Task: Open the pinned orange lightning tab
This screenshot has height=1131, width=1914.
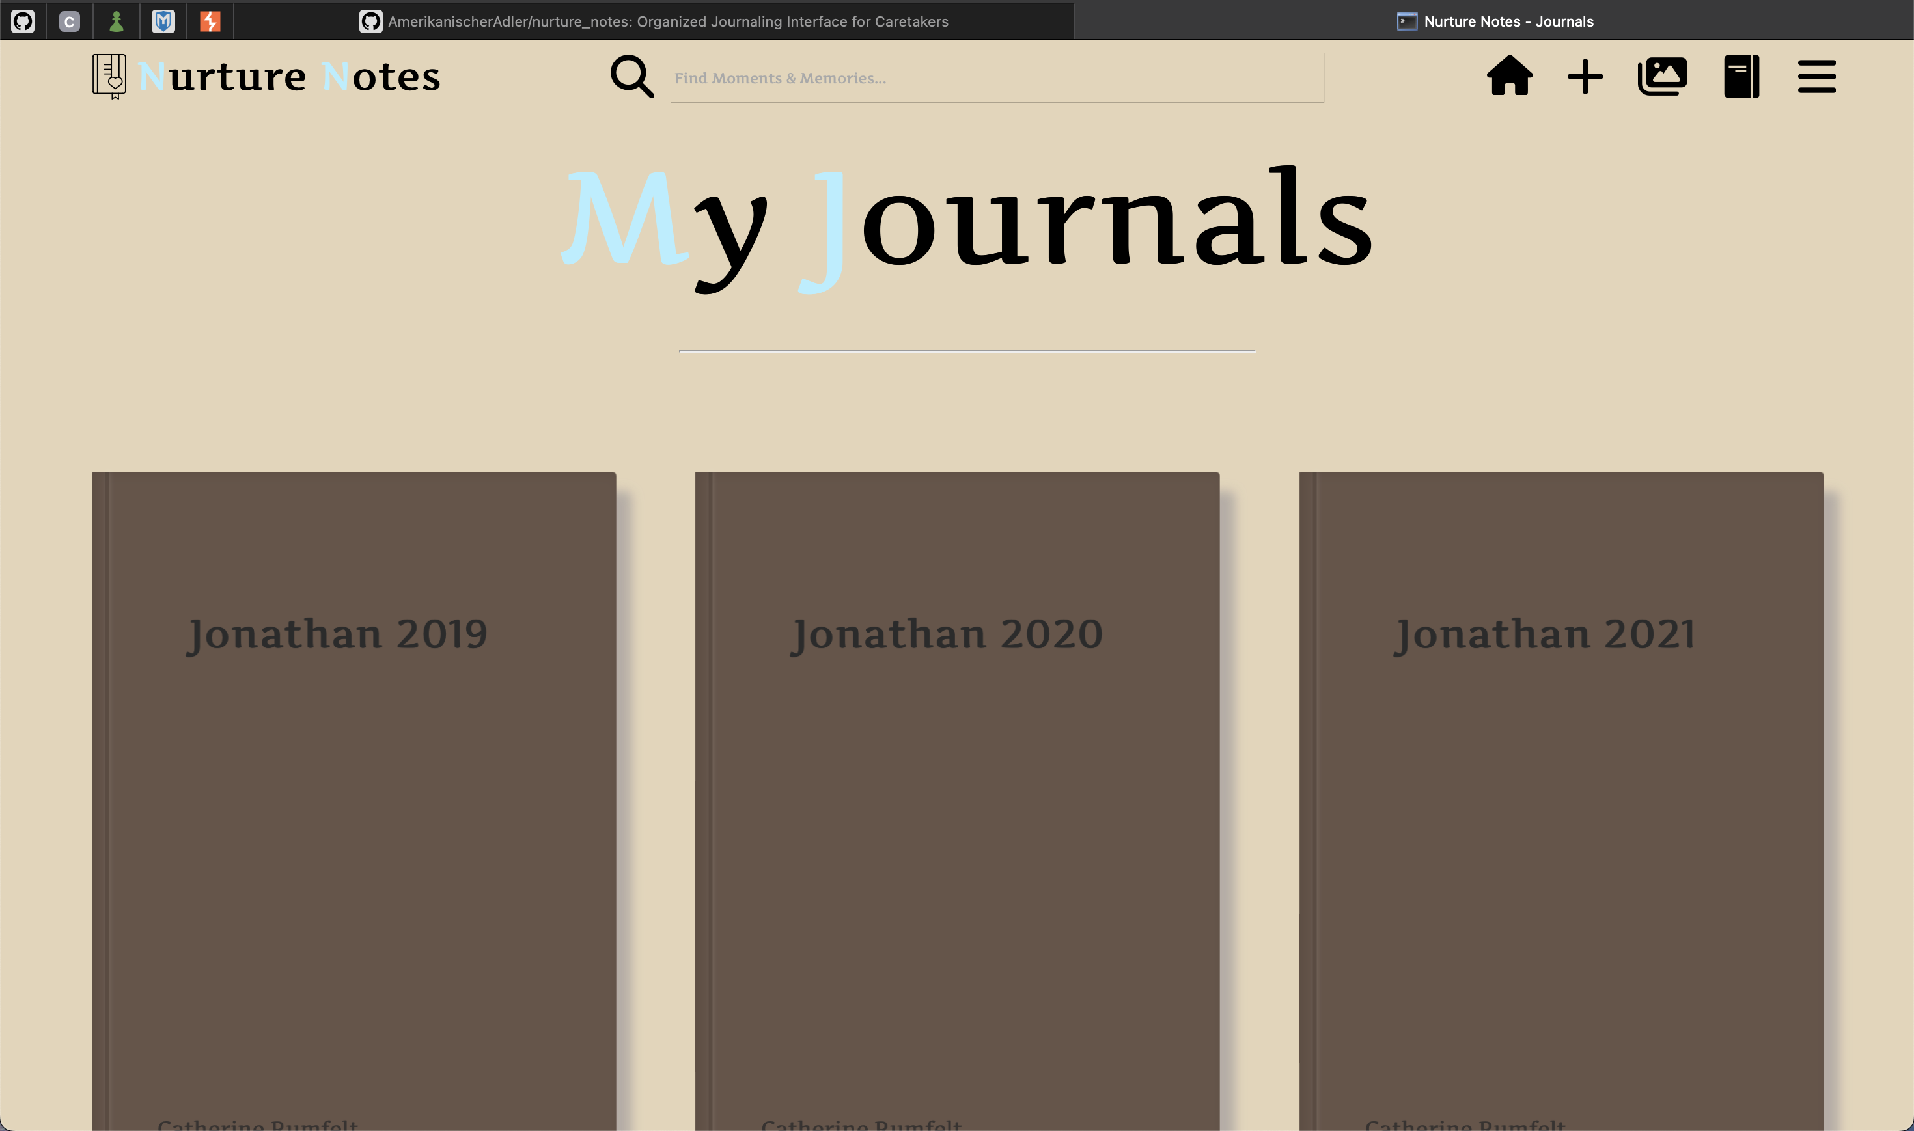Action: tap(210, 21)
